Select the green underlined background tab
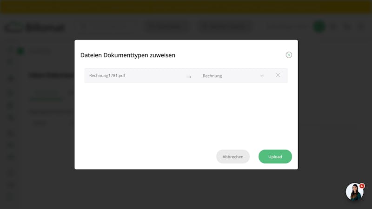372x209 pixels. [46, 96]
